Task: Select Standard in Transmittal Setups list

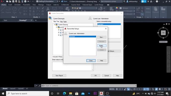Action: click(x=83, y=37)
